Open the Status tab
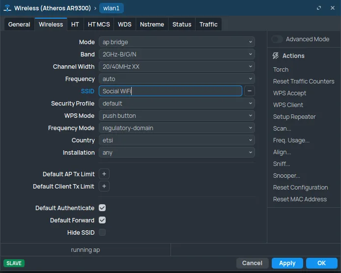Screen dimensions: 341x273 click(x=182, y=25)
